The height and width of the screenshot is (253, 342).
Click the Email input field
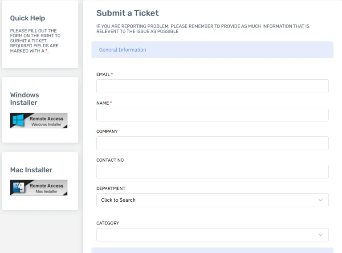click(212, 86)
